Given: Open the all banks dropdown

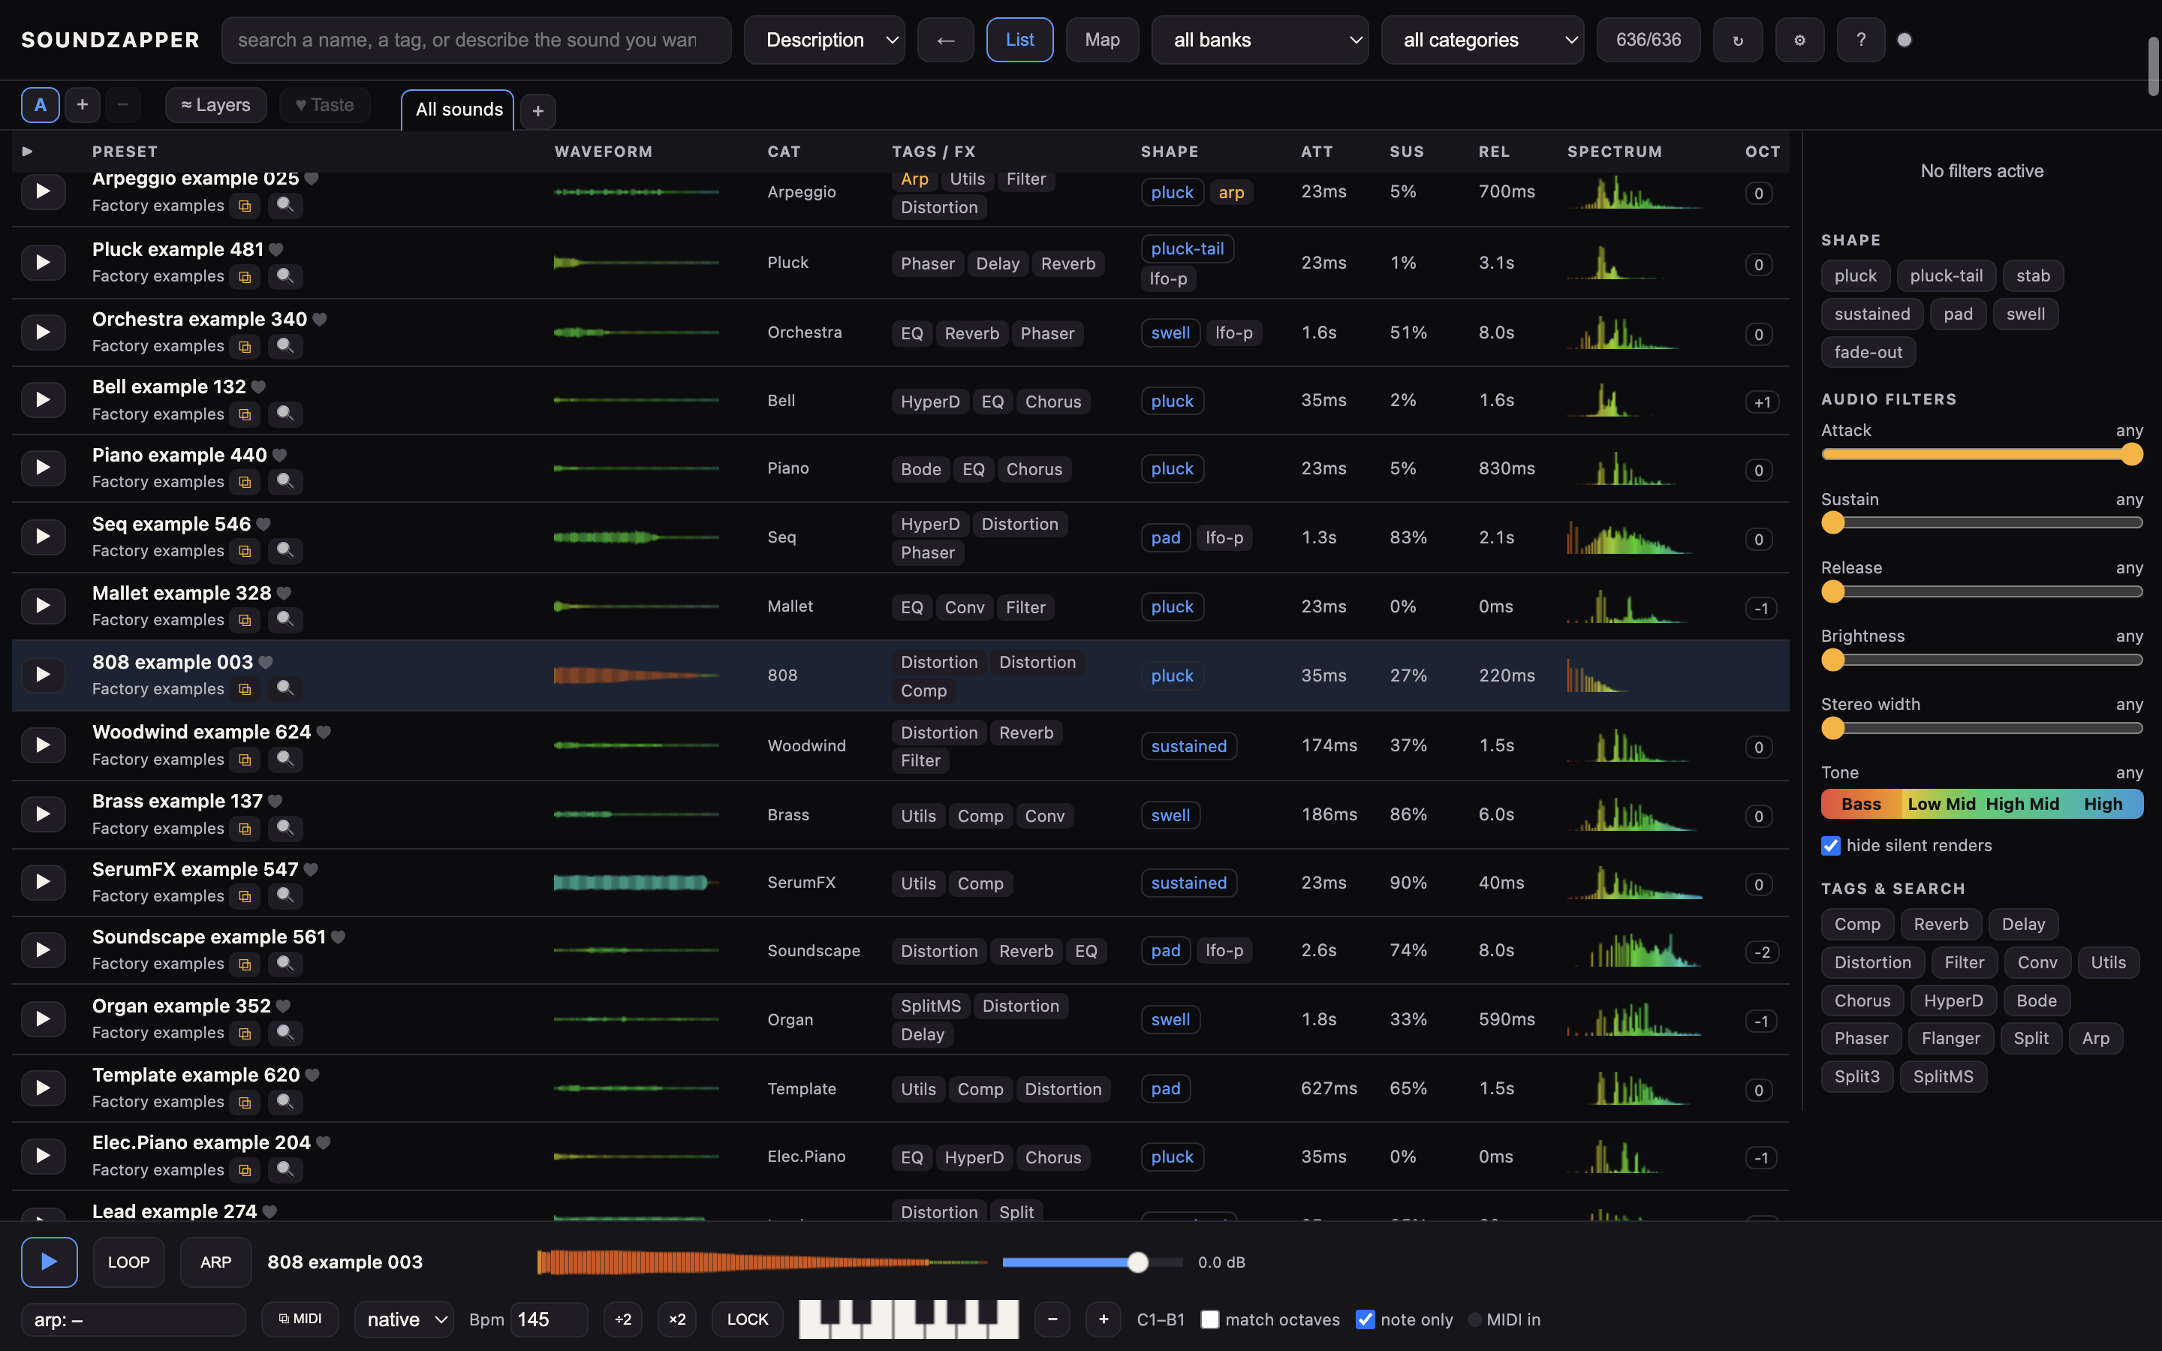Looking at the screenshot, I should [x=1260, y=41].
